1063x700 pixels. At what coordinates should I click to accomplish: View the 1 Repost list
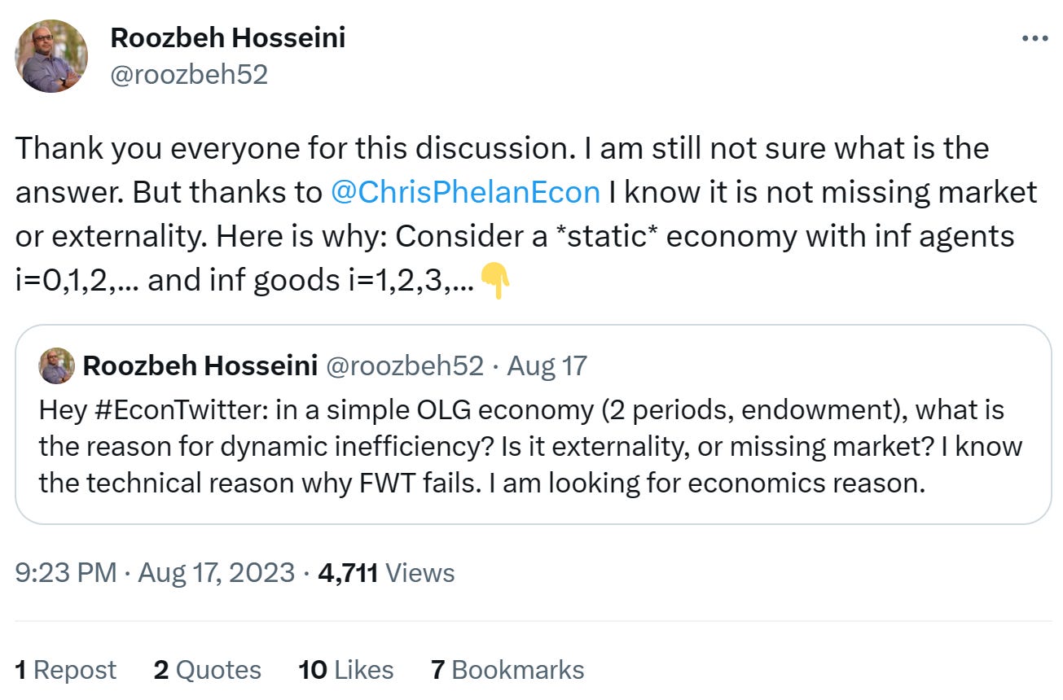coord(66,670)
